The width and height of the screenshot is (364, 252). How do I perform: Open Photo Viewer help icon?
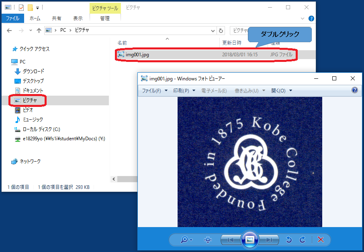(x=355, y=90)
